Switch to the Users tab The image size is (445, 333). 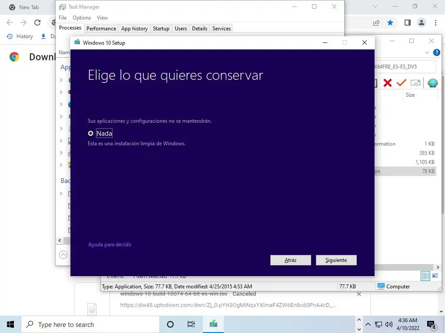pyautogui.click(x=181, y=28)
